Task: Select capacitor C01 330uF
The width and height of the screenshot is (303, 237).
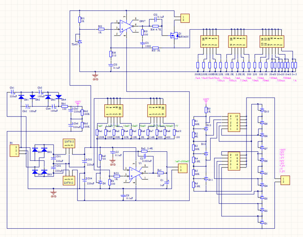Action: (55, 158)
